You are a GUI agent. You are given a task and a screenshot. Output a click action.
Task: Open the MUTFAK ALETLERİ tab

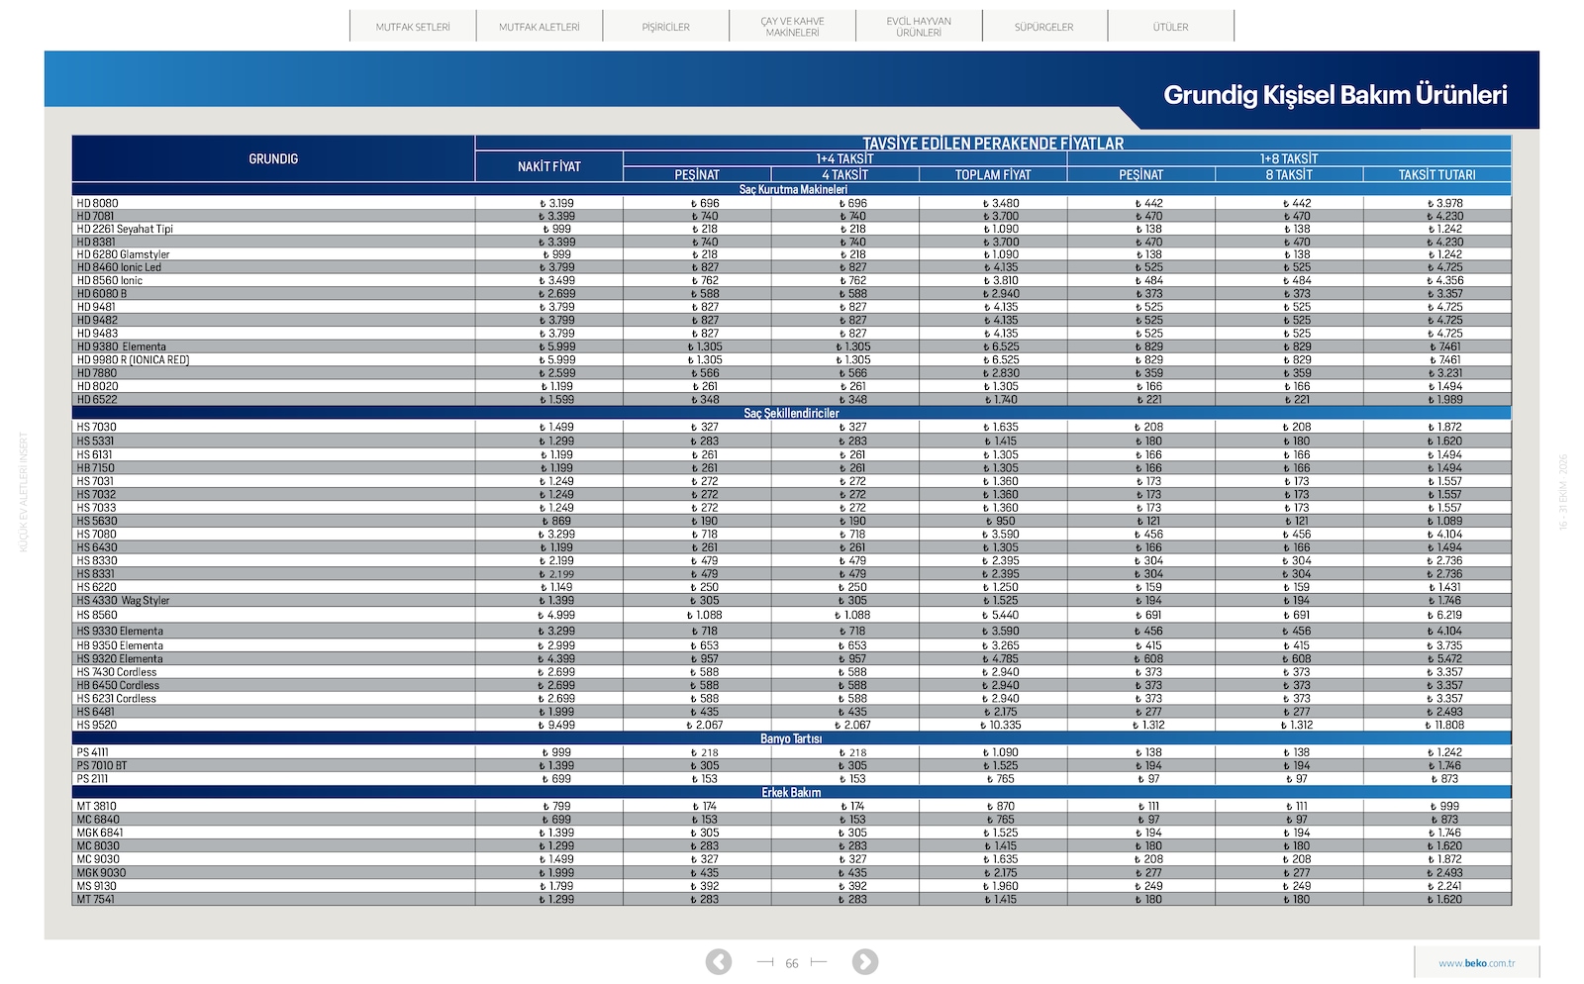(540, 27)
